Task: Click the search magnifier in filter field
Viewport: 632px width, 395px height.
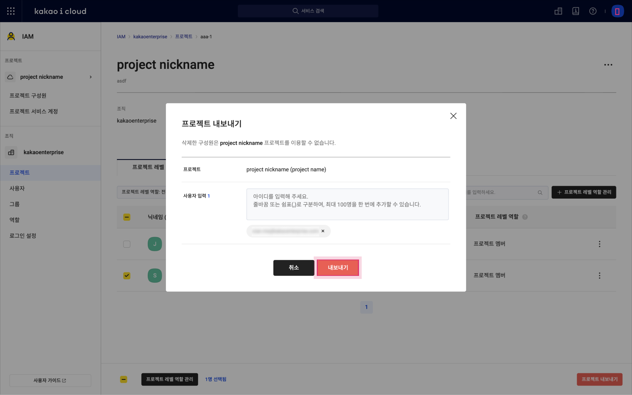Action: [540, 193]
